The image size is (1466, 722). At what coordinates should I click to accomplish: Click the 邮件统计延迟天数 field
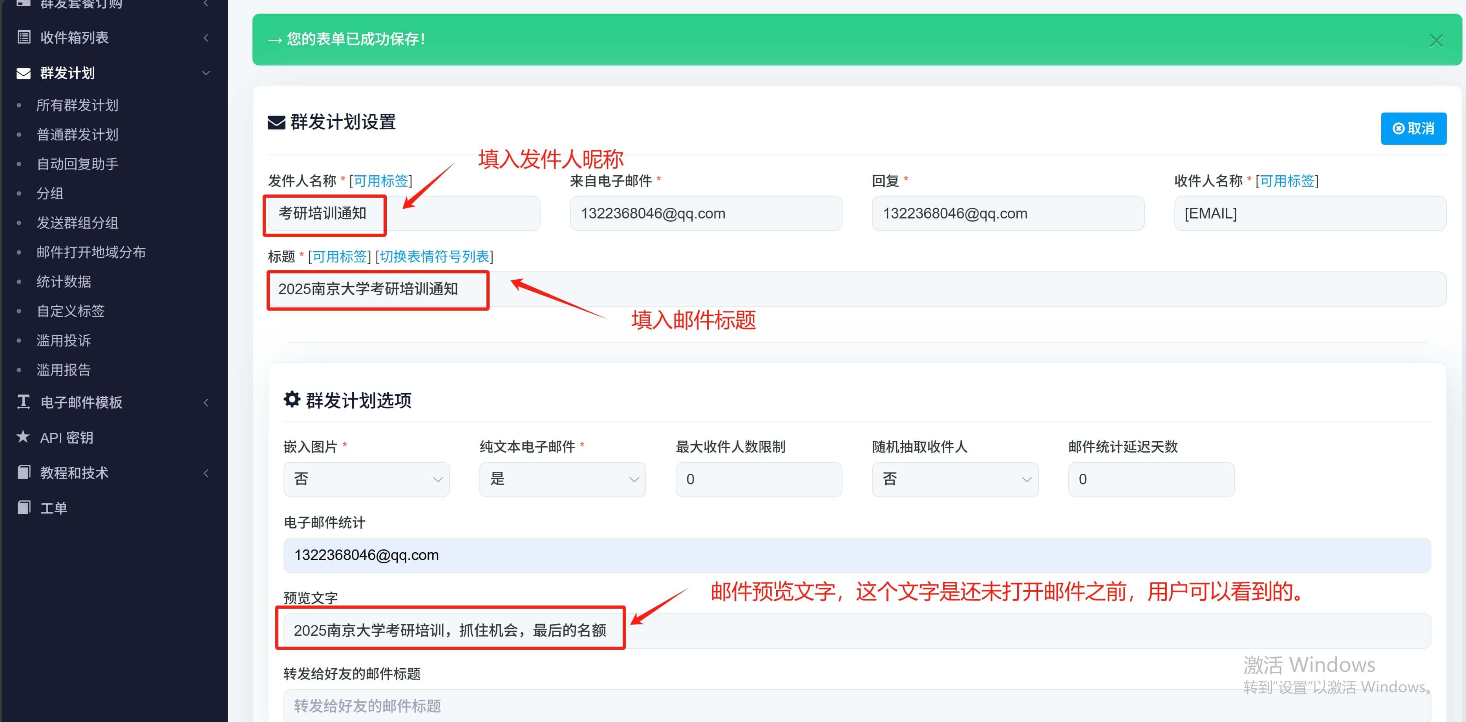pyautogui.click(x=1151, y=479)
